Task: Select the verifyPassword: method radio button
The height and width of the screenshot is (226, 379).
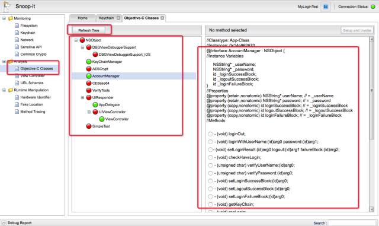Action: point(210,173)
